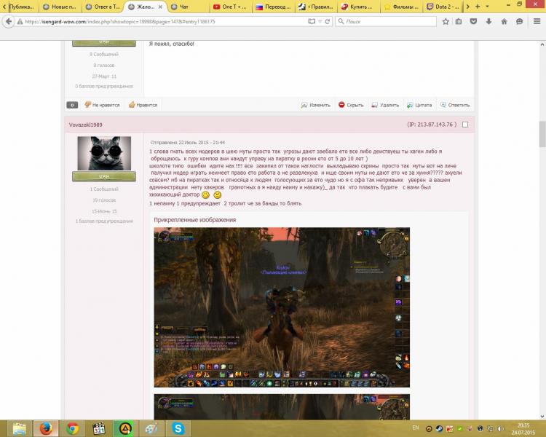The width and height of the screenshot is (546, 437).
Task: Click Не нравится dislike button
Action: [102, 105]
